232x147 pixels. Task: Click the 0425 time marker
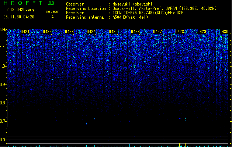click(113, 32)
